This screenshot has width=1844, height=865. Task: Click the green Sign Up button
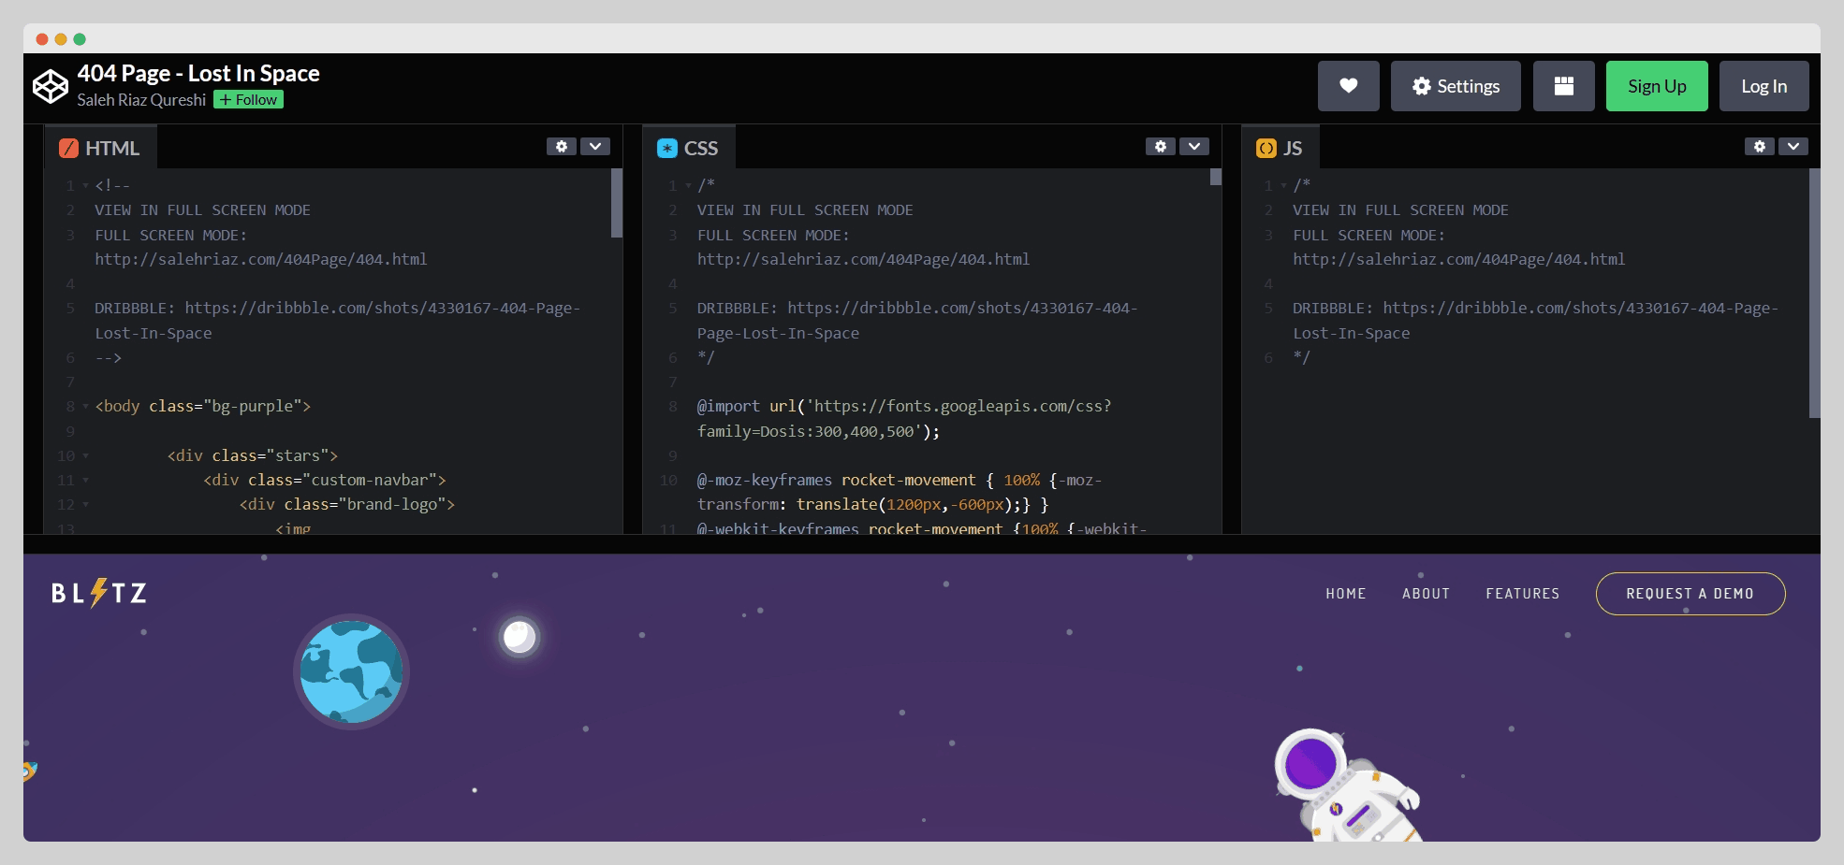(x=1656, y=86)
